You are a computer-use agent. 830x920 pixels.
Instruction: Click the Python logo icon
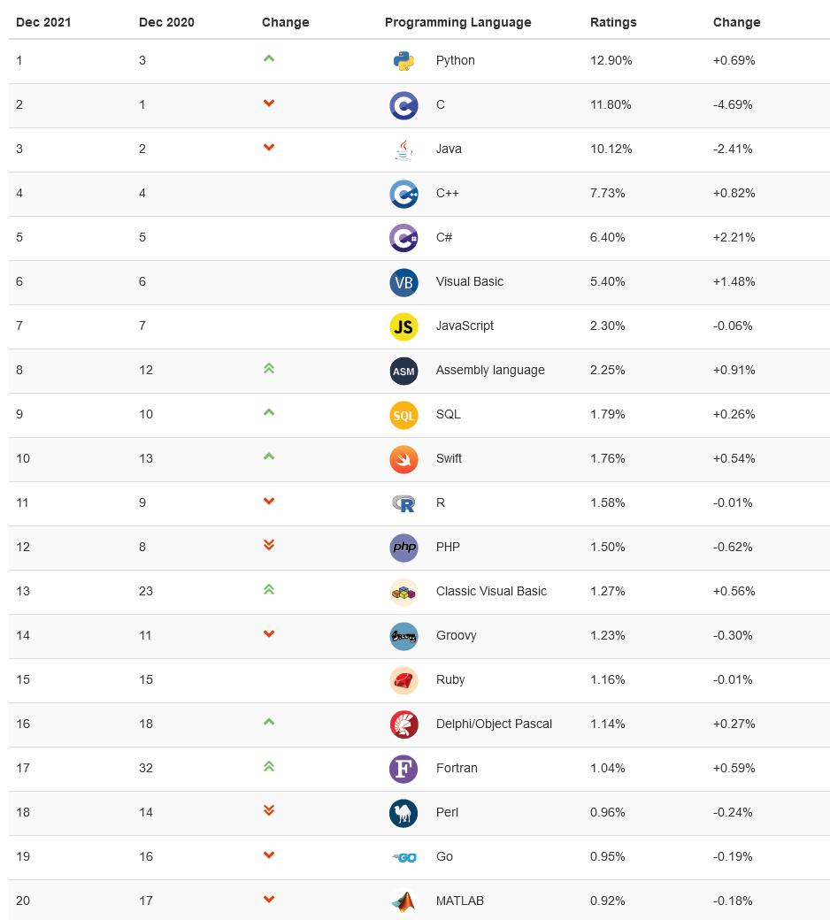pyautogui.click(x=403, y=61)
